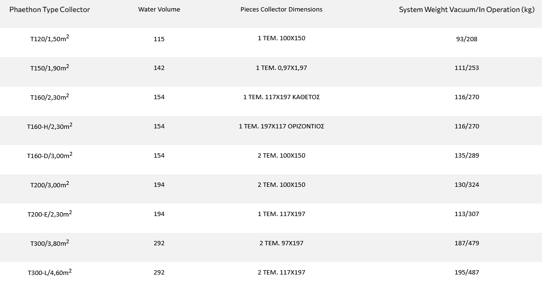Click the Phaethon Type Collector column header
Image resolution: width=542 pixels, height=286 pixels.
click(x=49, y=10)
